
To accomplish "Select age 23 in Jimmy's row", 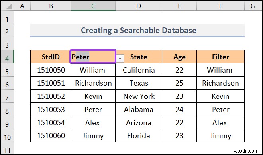I will coord(179,135).
